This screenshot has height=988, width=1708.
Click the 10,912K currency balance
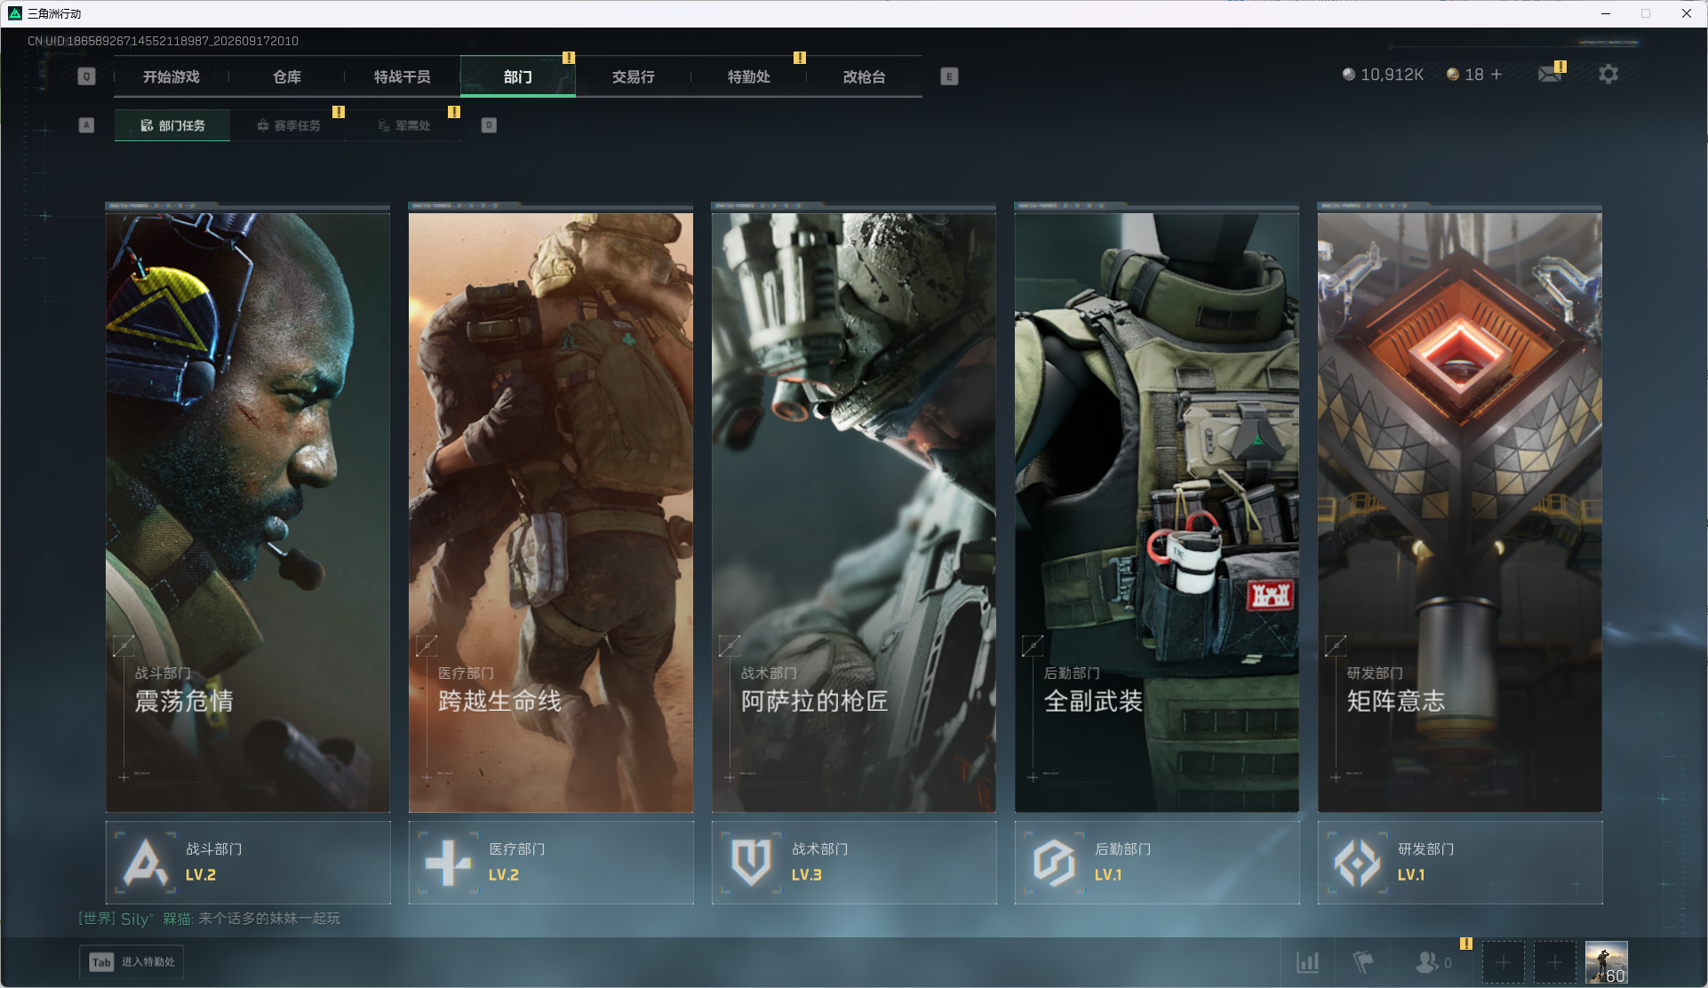coord(1393,75)
